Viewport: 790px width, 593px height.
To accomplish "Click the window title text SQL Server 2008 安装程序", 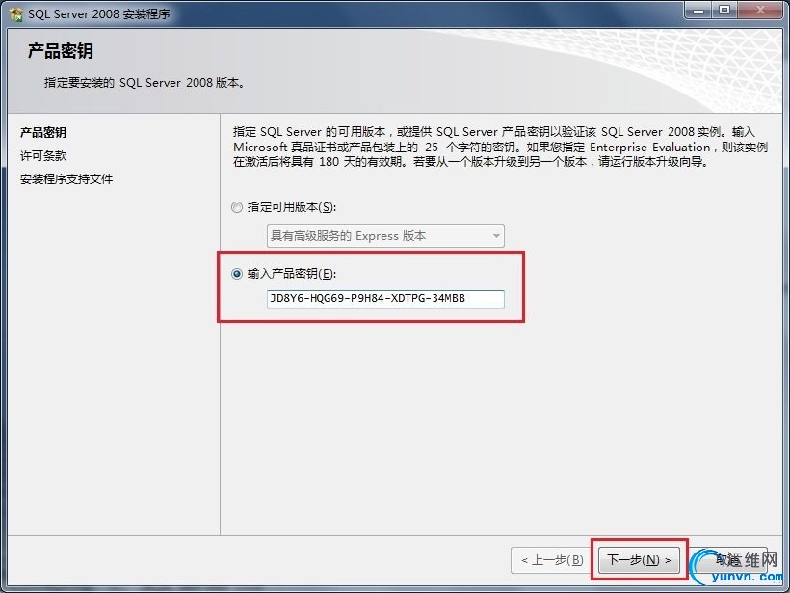I will [x=99, y=14].
